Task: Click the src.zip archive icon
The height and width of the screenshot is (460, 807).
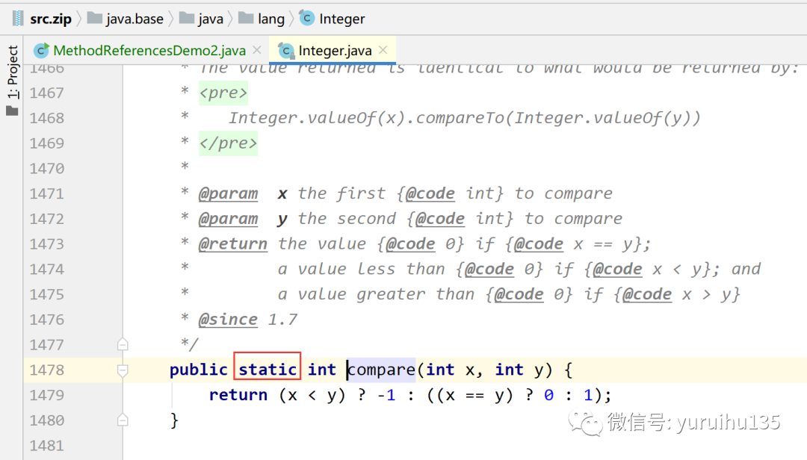Action: click(17, 19)
